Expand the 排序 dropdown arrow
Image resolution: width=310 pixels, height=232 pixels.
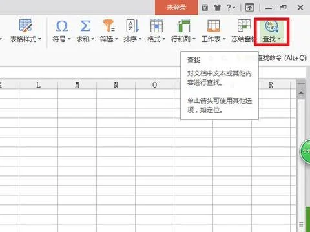point(140,39)
